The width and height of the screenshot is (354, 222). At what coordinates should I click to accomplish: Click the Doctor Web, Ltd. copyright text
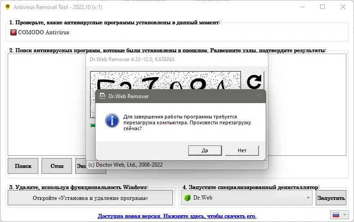(126, 165)
